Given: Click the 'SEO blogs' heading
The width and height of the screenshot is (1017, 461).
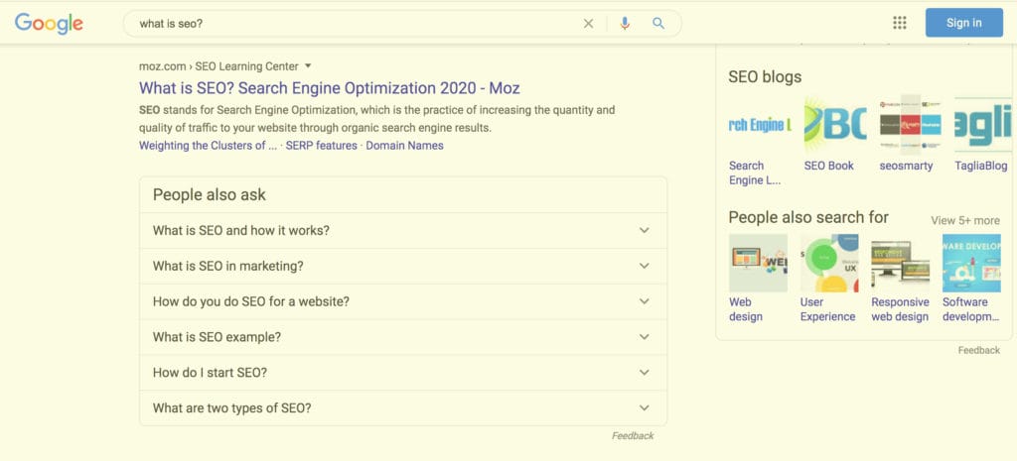Looking at the screenshot, I should tap(765, 76).
